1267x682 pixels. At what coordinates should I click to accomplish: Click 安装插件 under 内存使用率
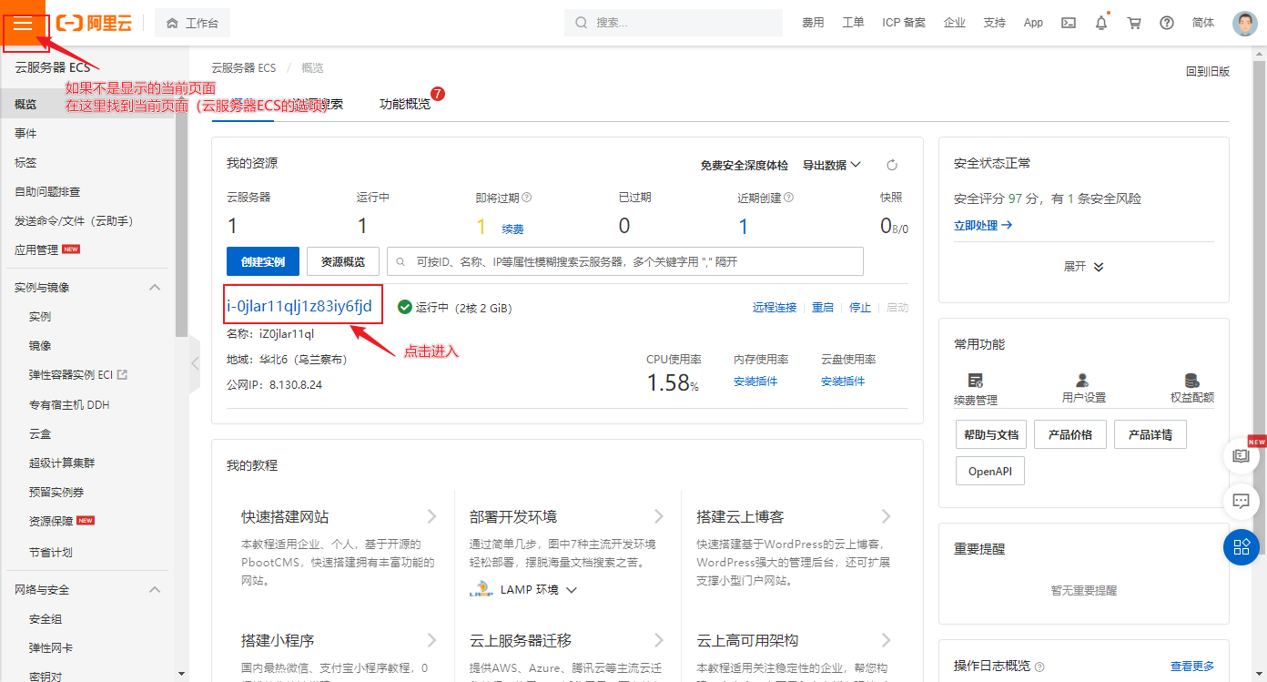pos(755,382)
